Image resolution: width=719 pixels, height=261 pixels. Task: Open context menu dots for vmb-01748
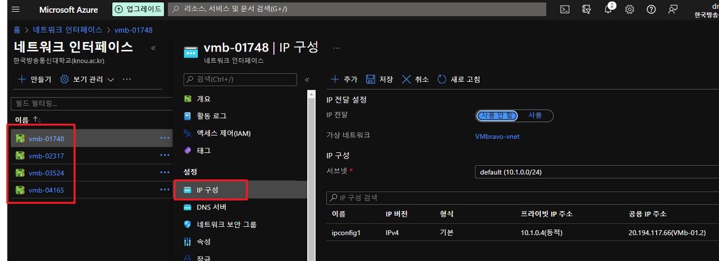[x=165, y=138]
